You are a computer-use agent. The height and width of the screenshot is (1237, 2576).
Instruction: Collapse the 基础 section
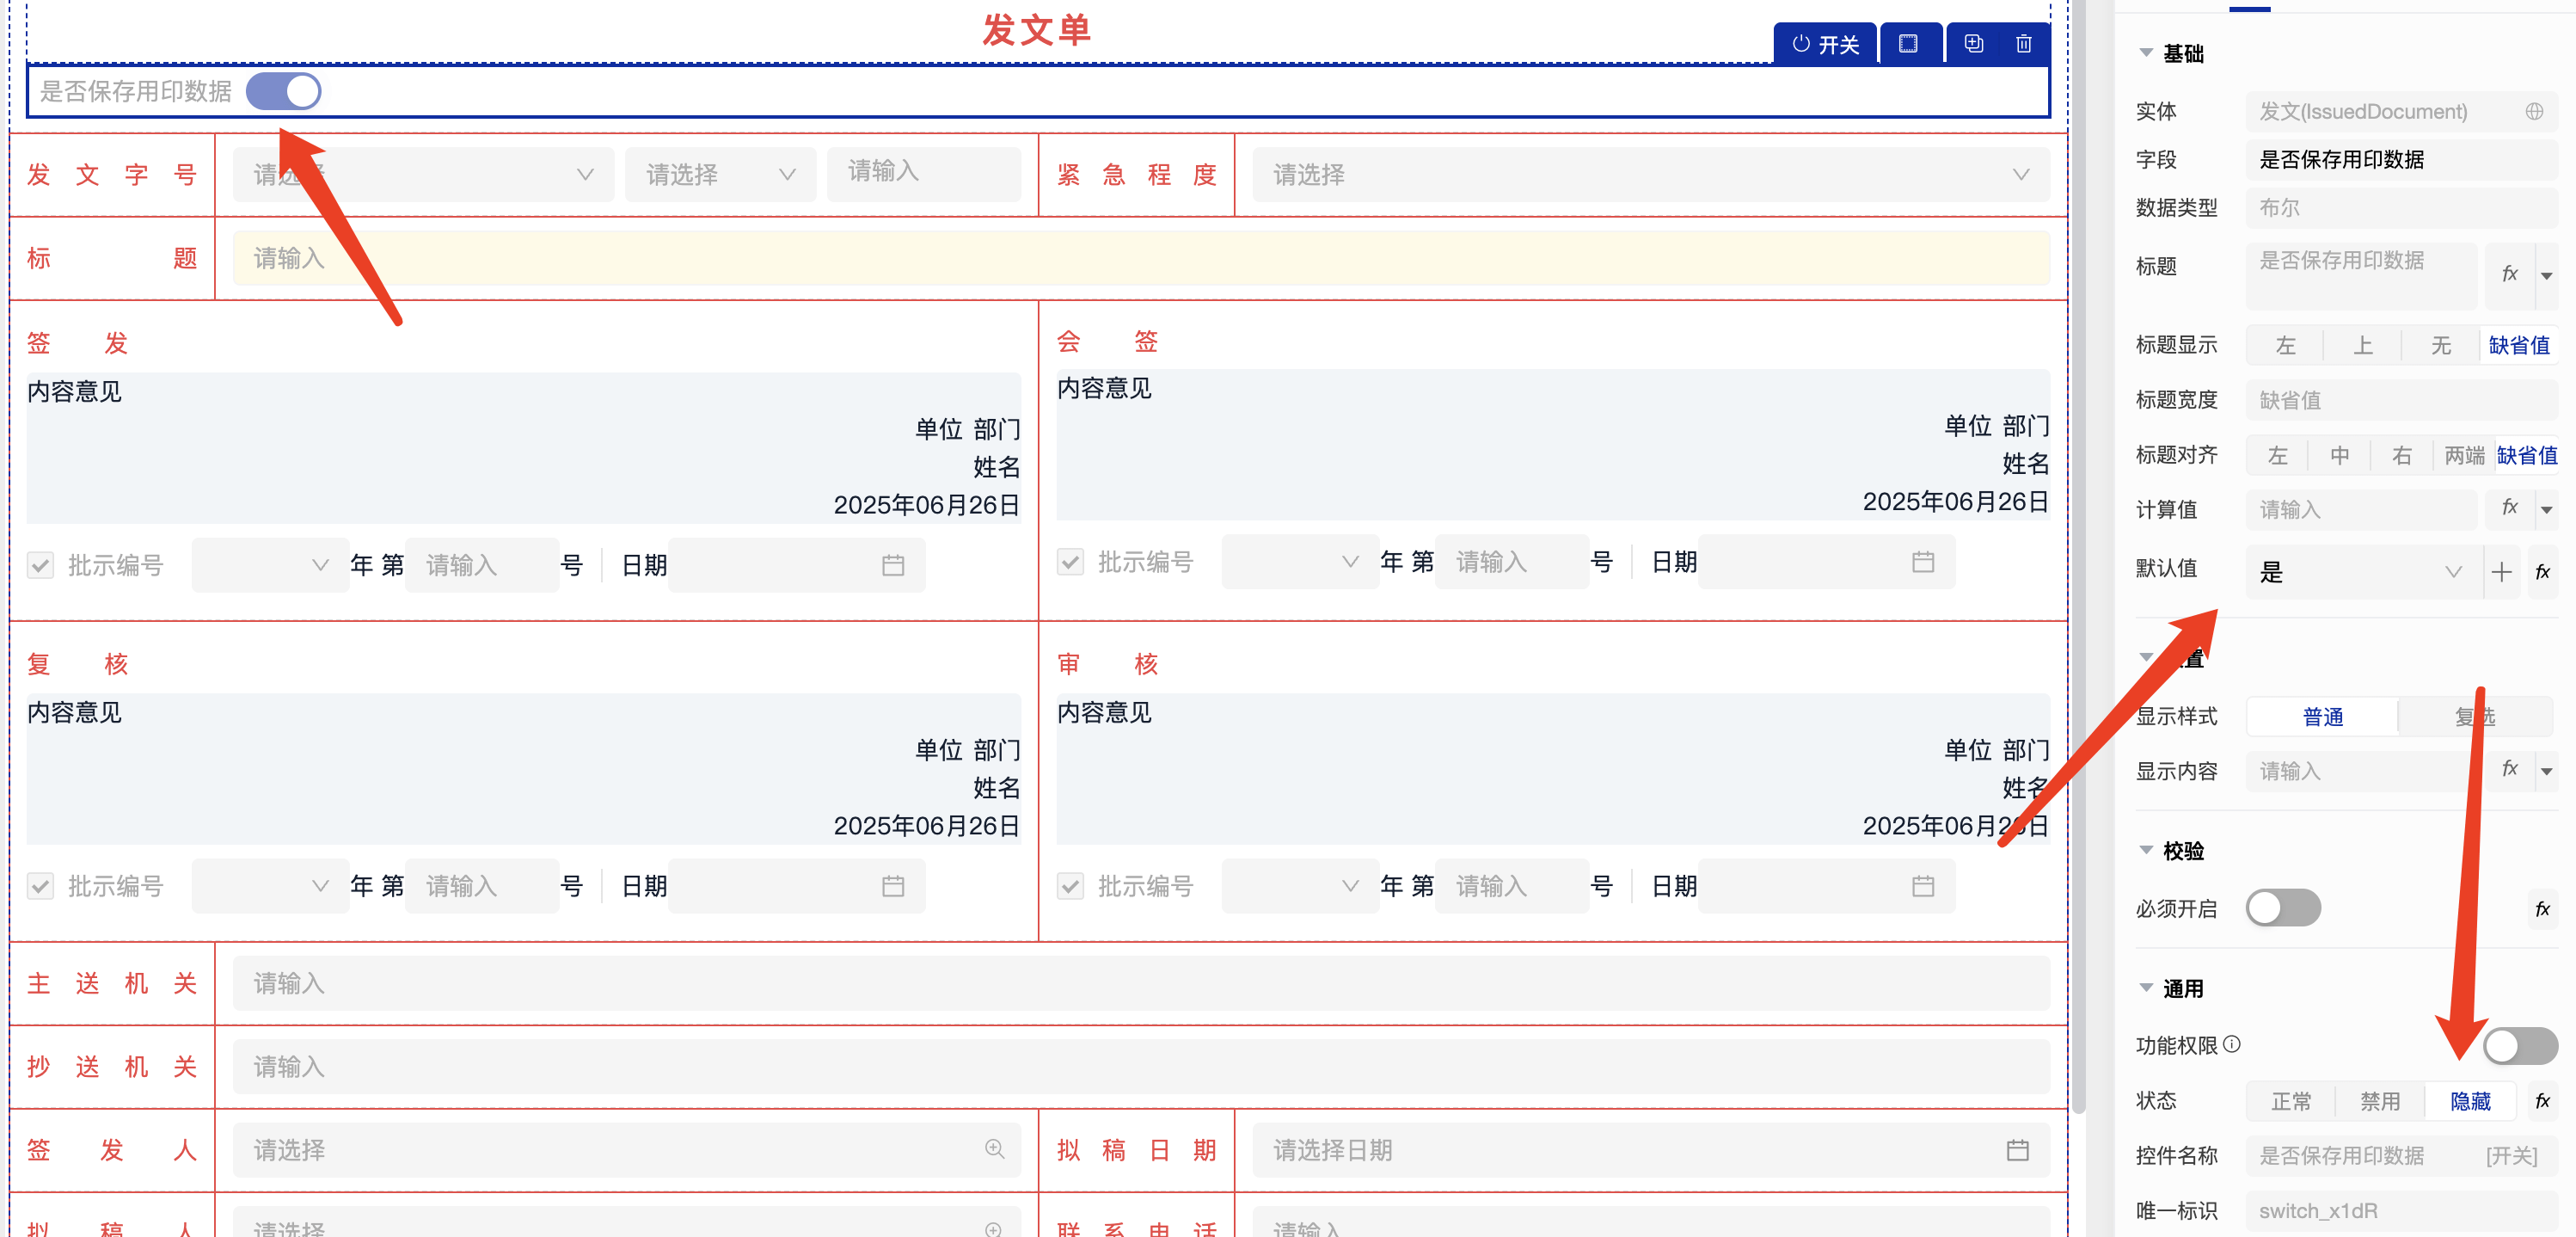(x=2147, y=53)
